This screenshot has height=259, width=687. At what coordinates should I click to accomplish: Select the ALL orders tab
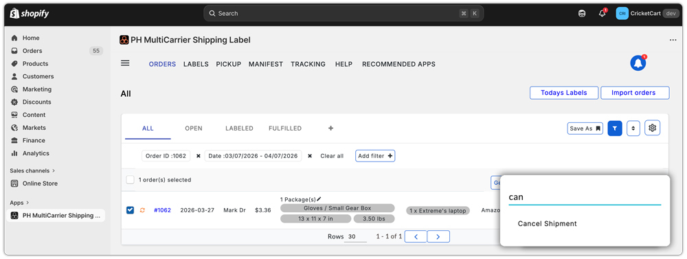148,128
